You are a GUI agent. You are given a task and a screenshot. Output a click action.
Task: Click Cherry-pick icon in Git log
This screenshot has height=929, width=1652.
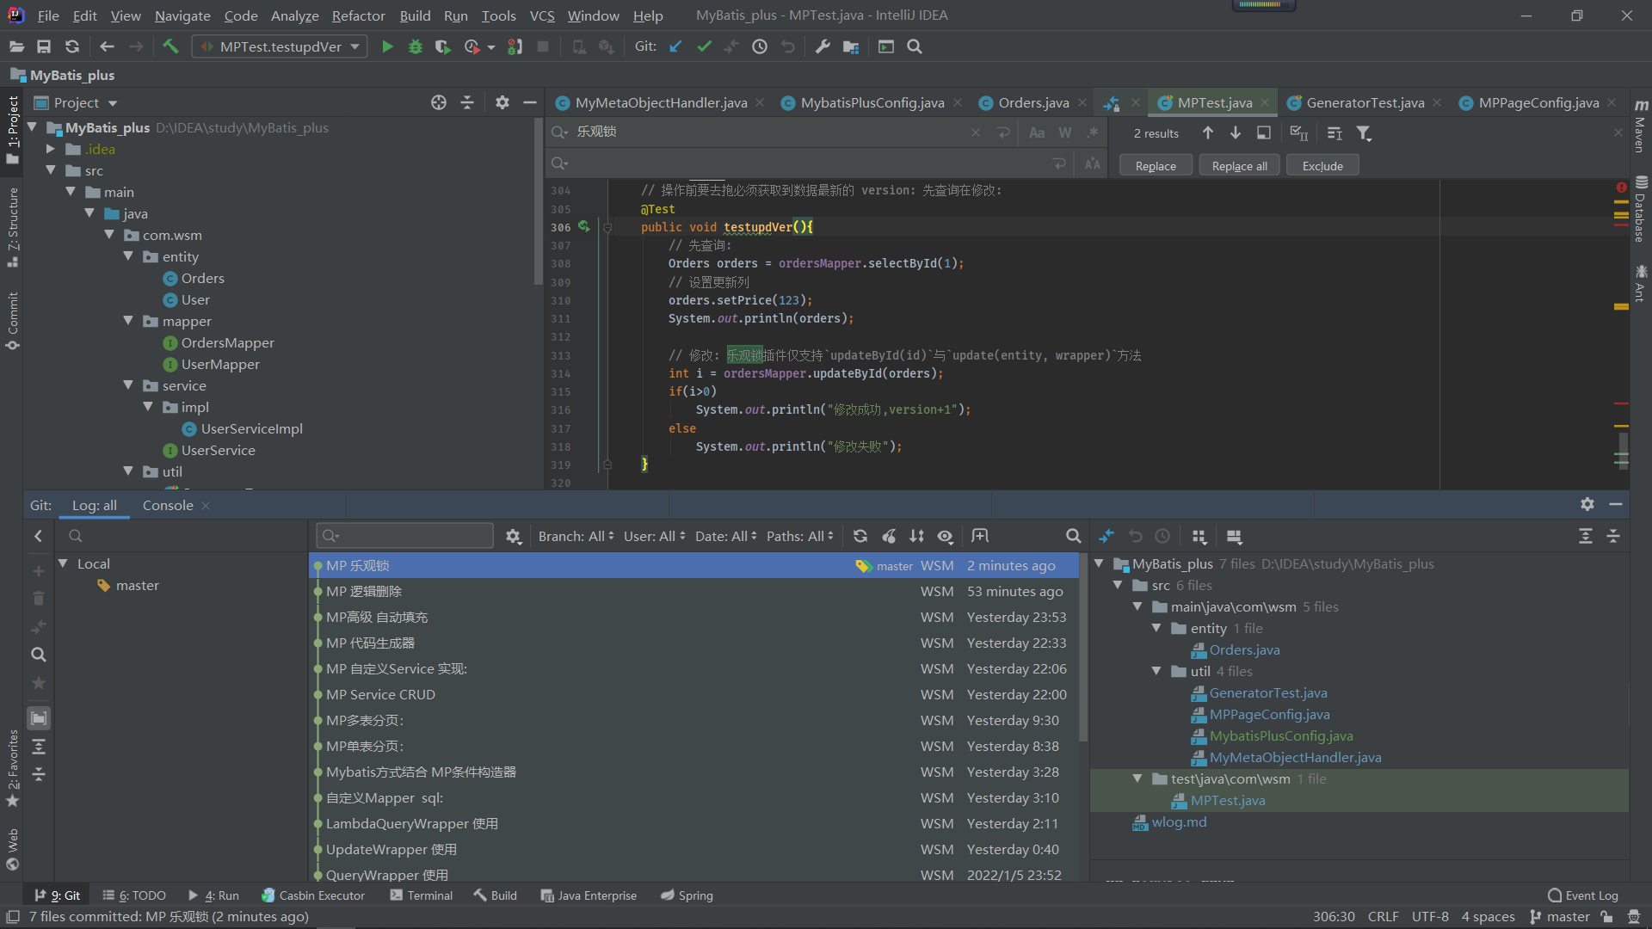889,536
